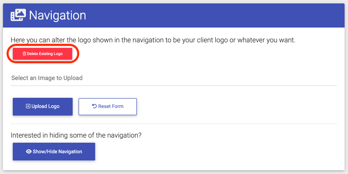This screenshot has width=348, height=174.
Task: Click the eye icon on Show/Hide Navigation
Action: (x=29, y=152)
